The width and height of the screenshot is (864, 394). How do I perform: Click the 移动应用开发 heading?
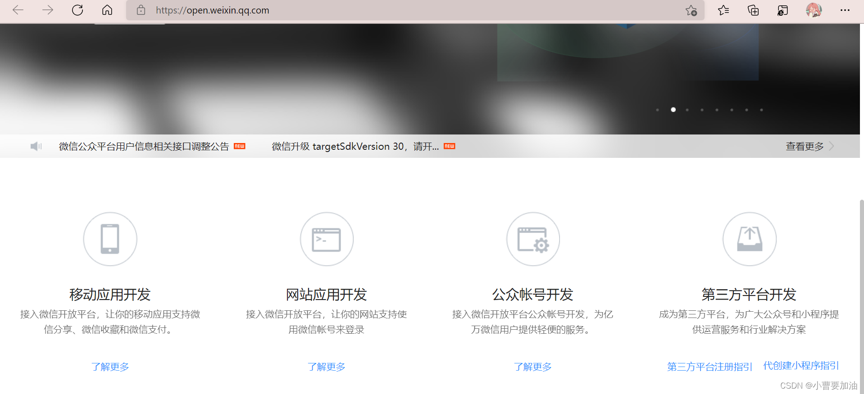(110, 295)
